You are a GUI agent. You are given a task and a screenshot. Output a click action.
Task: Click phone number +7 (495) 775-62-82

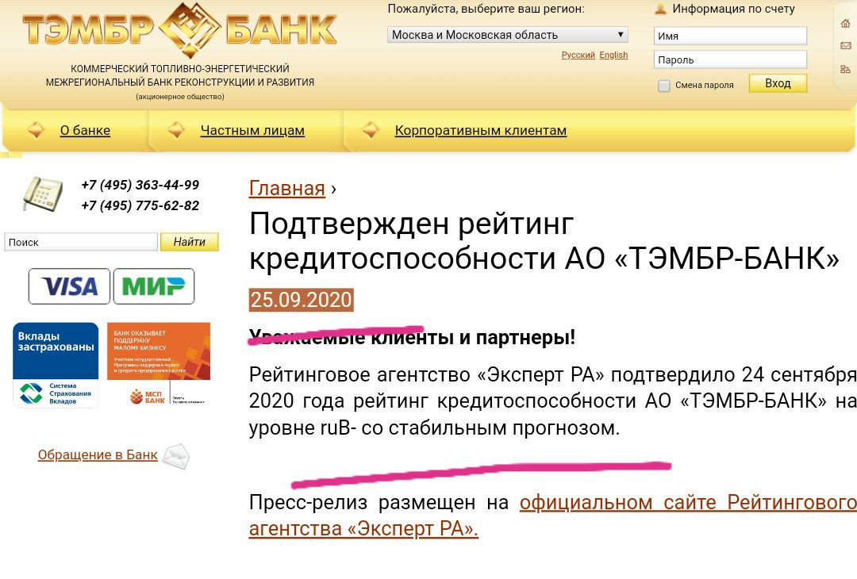(140, 206)
